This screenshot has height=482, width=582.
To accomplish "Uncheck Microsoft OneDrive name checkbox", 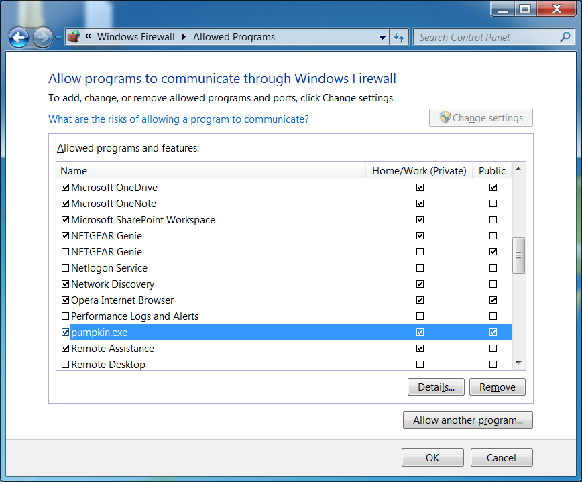I will pos(65,188).
